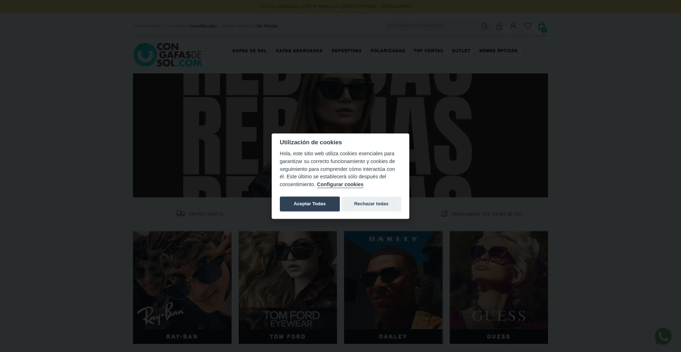Follow the Ver tiendas link
The height and width of the screenshot is (352, 681).
[267, 26]
